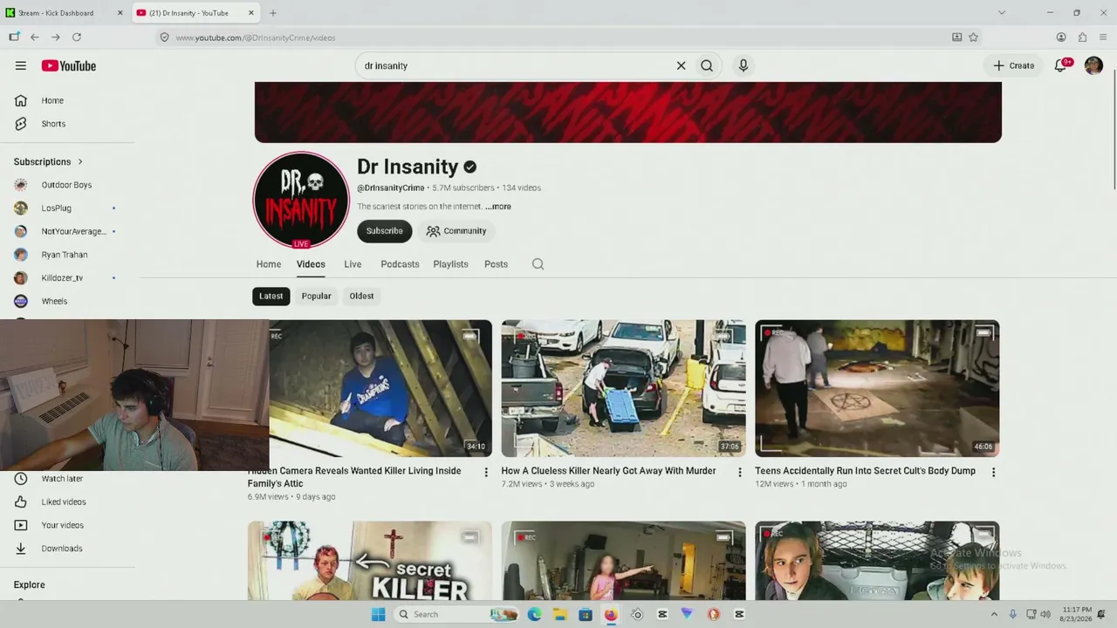
Task: Reload the page with the browser refresh icon
Action: 77,38
